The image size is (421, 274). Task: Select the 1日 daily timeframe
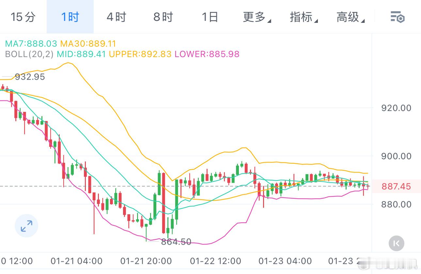click(x=209, y=18)
